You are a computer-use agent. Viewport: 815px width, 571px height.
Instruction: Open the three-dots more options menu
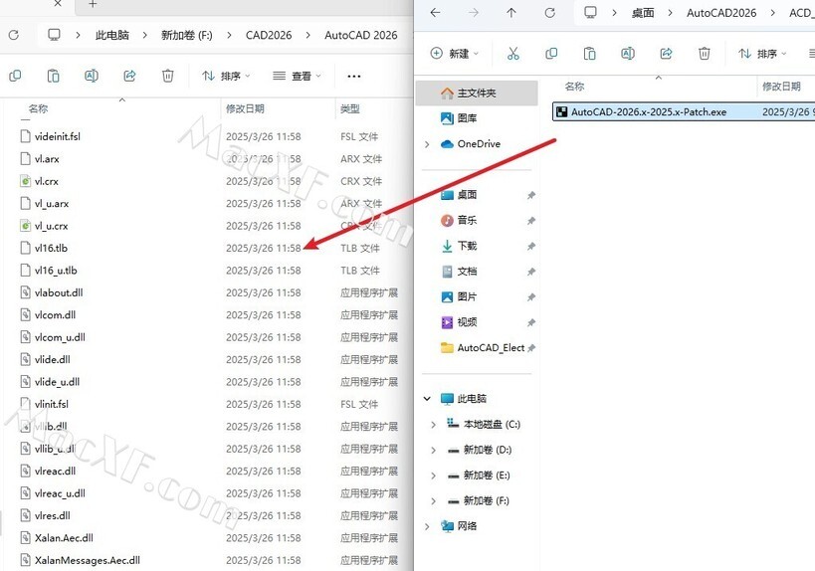(x=354, y=77)
